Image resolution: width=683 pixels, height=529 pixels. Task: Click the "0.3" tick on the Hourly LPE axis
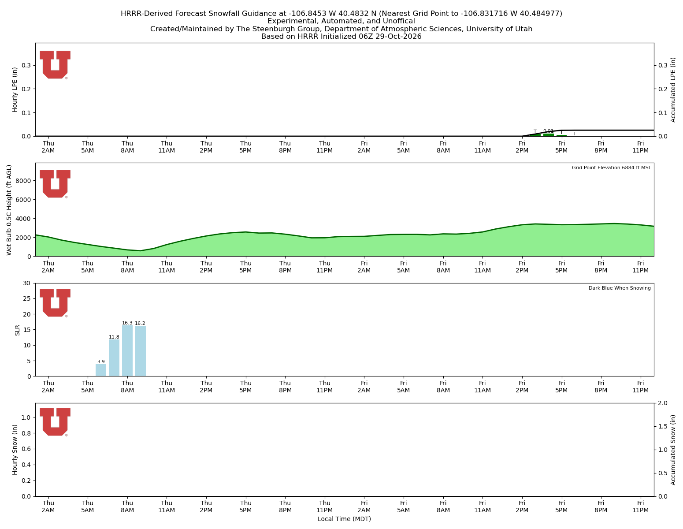click(27, 65)
